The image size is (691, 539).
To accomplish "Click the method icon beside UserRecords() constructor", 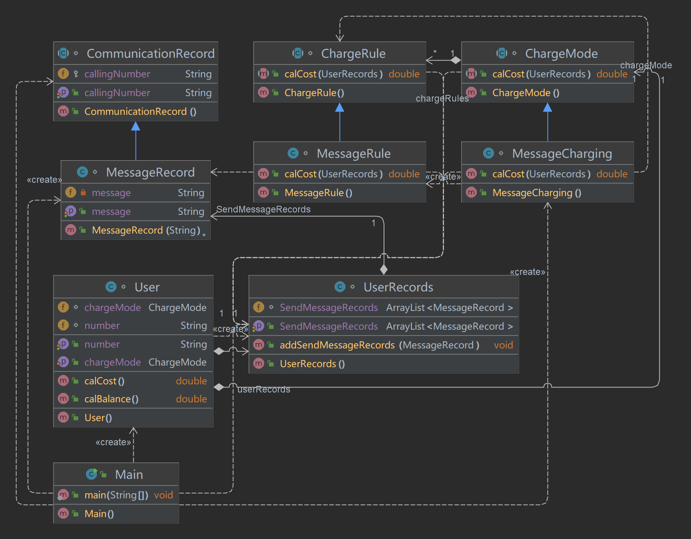I will [x=259, y=363].
